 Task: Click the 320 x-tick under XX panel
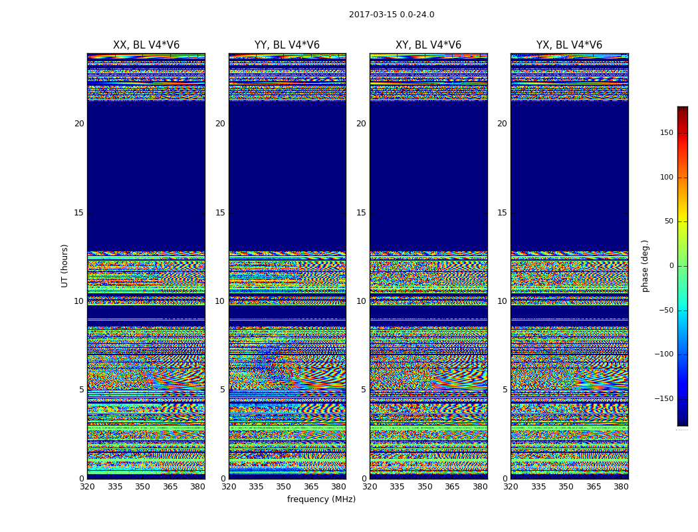click(x=87, y=487)
